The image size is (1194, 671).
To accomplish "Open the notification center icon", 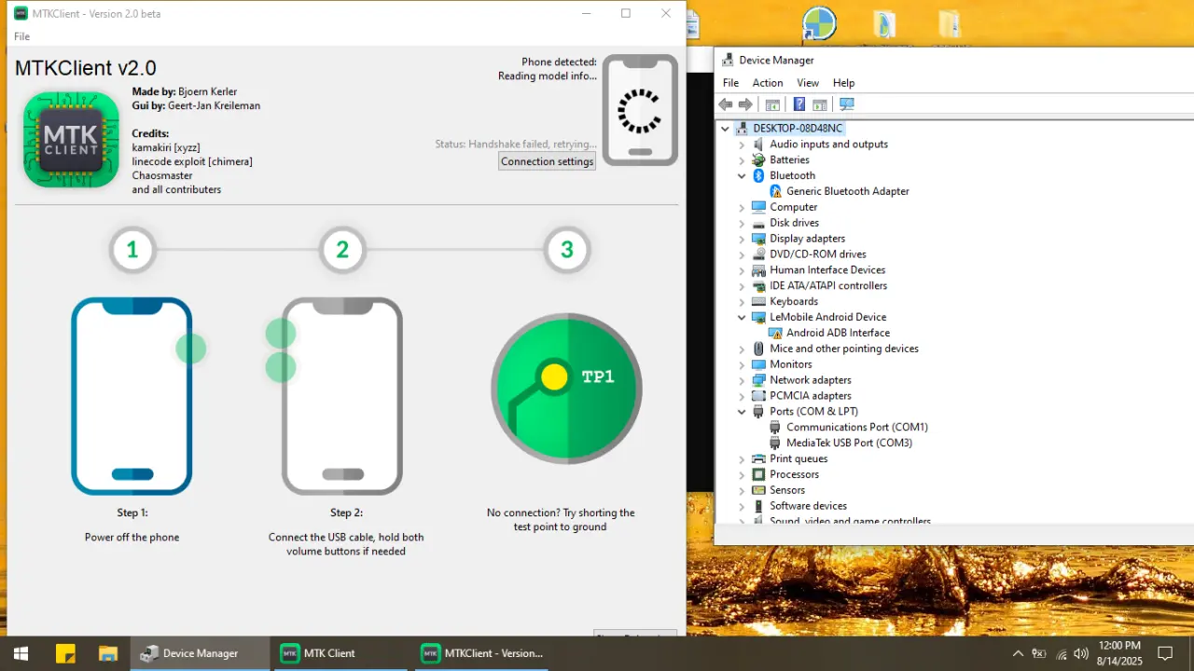I will click(x=1165, y=653).
